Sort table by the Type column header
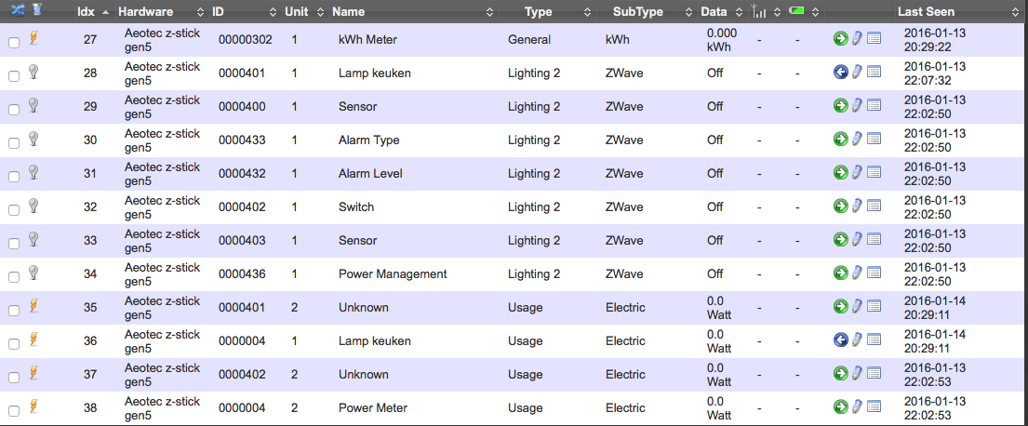Screen dimensions: 1028x426 538,12
